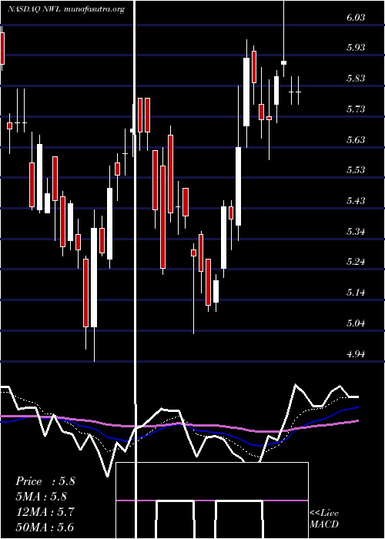Click the 5.14 price axis label
Image resolution: width=385 pixels, height=539 pixels.
coord(356,293)
